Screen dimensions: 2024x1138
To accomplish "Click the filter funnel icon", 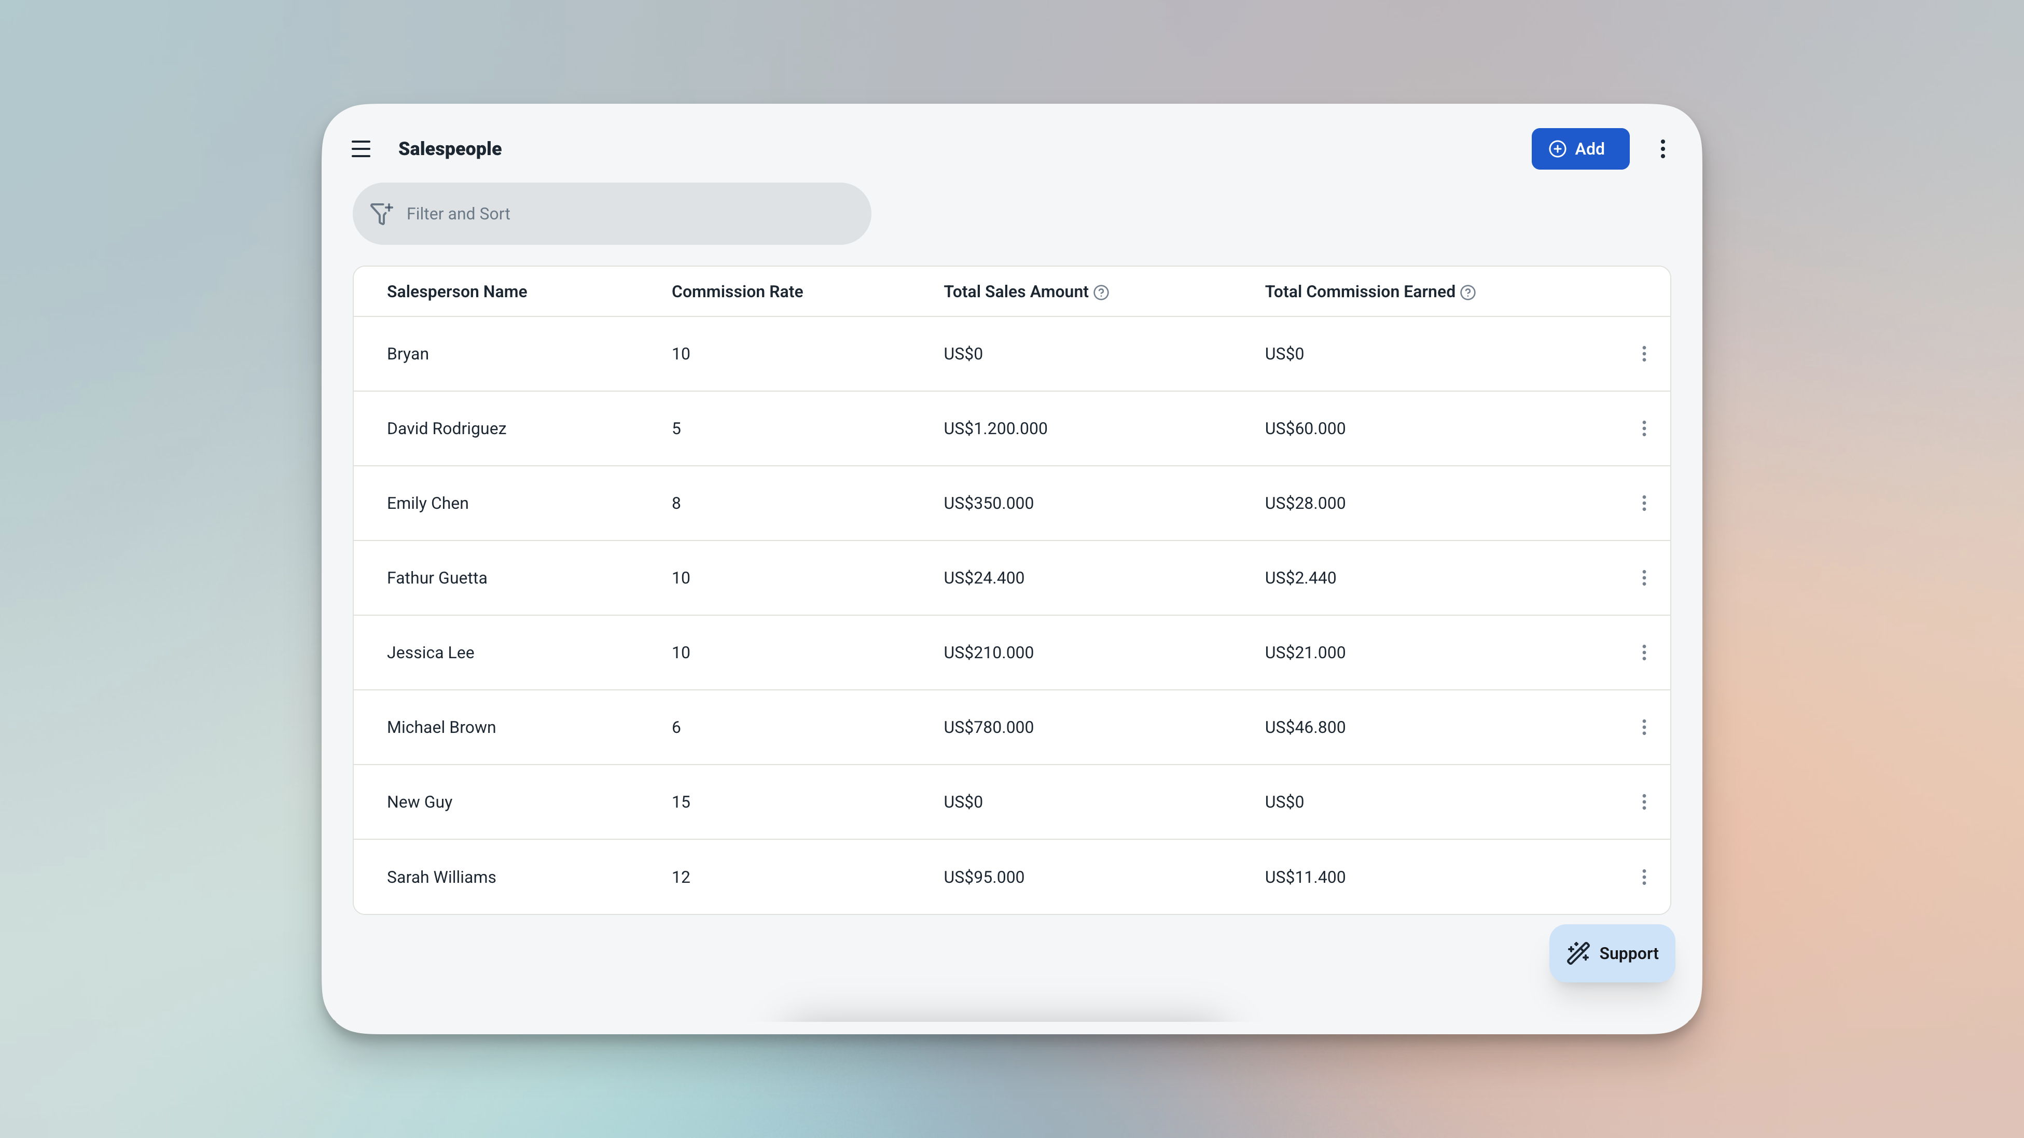I will (x=382, y=214).
